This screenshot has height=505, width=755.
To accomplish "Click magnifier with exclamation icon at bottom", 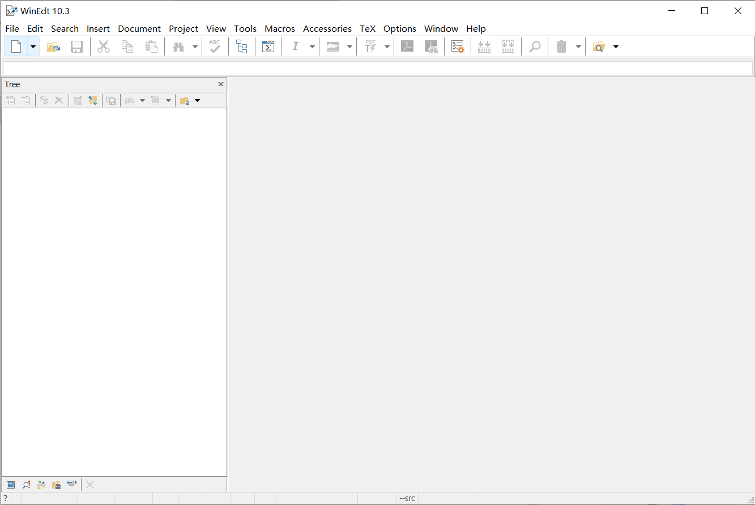I will [x=26, y=485].
